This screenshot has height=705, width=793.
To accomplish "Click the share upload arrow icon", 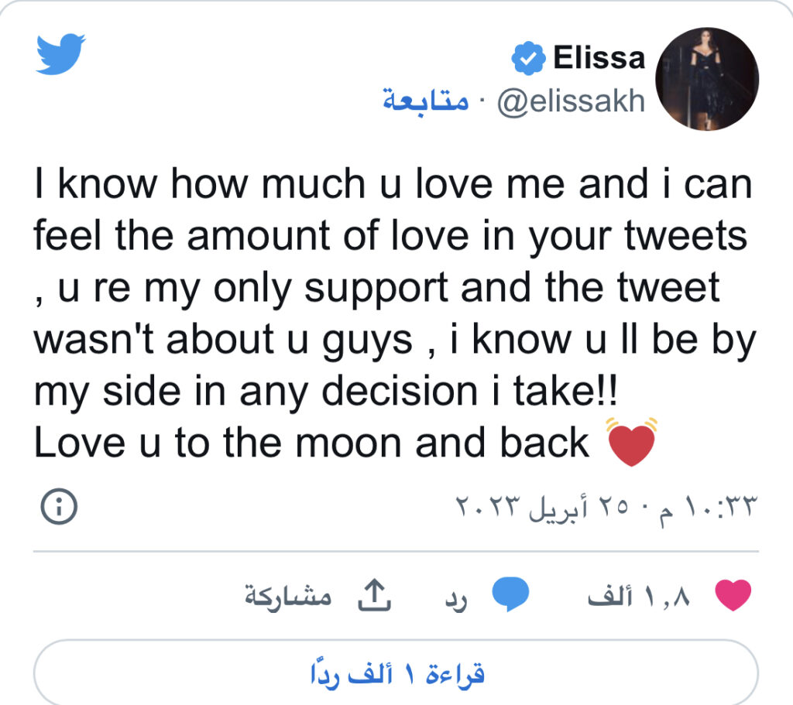I will pos(374,594).
